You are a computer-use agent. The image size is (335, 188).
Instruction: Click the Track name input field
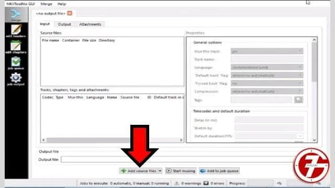pos(267,59)
